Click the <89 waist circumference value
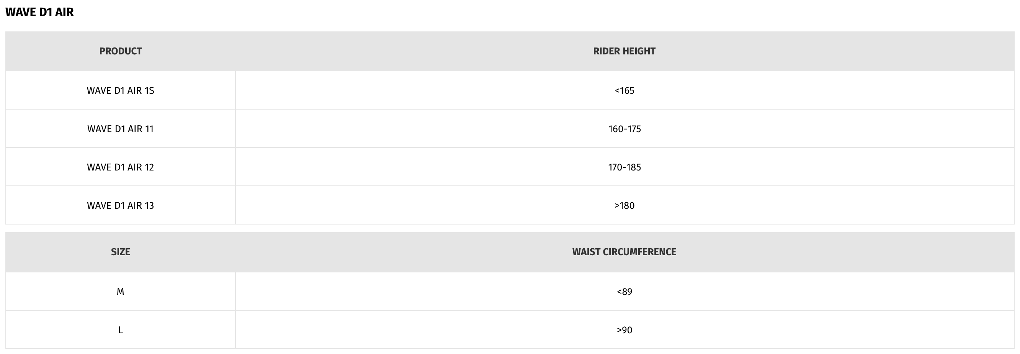The image size is (1020, 354). tap(624, 292)
